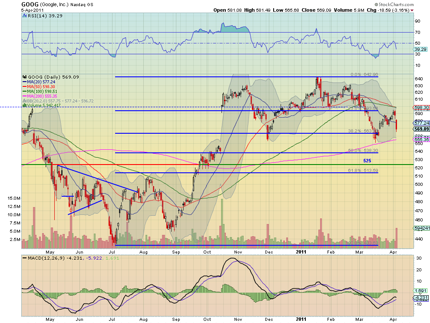
Task: Click the 598.30 red price tag on right axis
Action: click(x=422, y=108)
